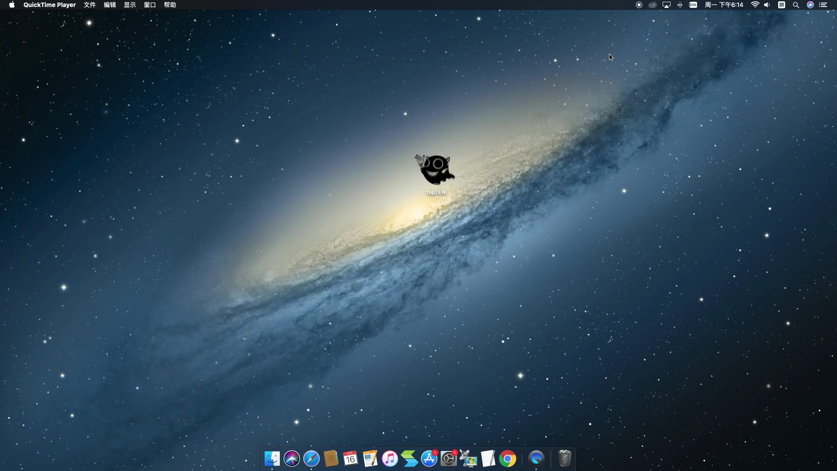The image size is (837, 471).
Task: Open QuickTime Player from the Dock
Action: pos(536,459)
